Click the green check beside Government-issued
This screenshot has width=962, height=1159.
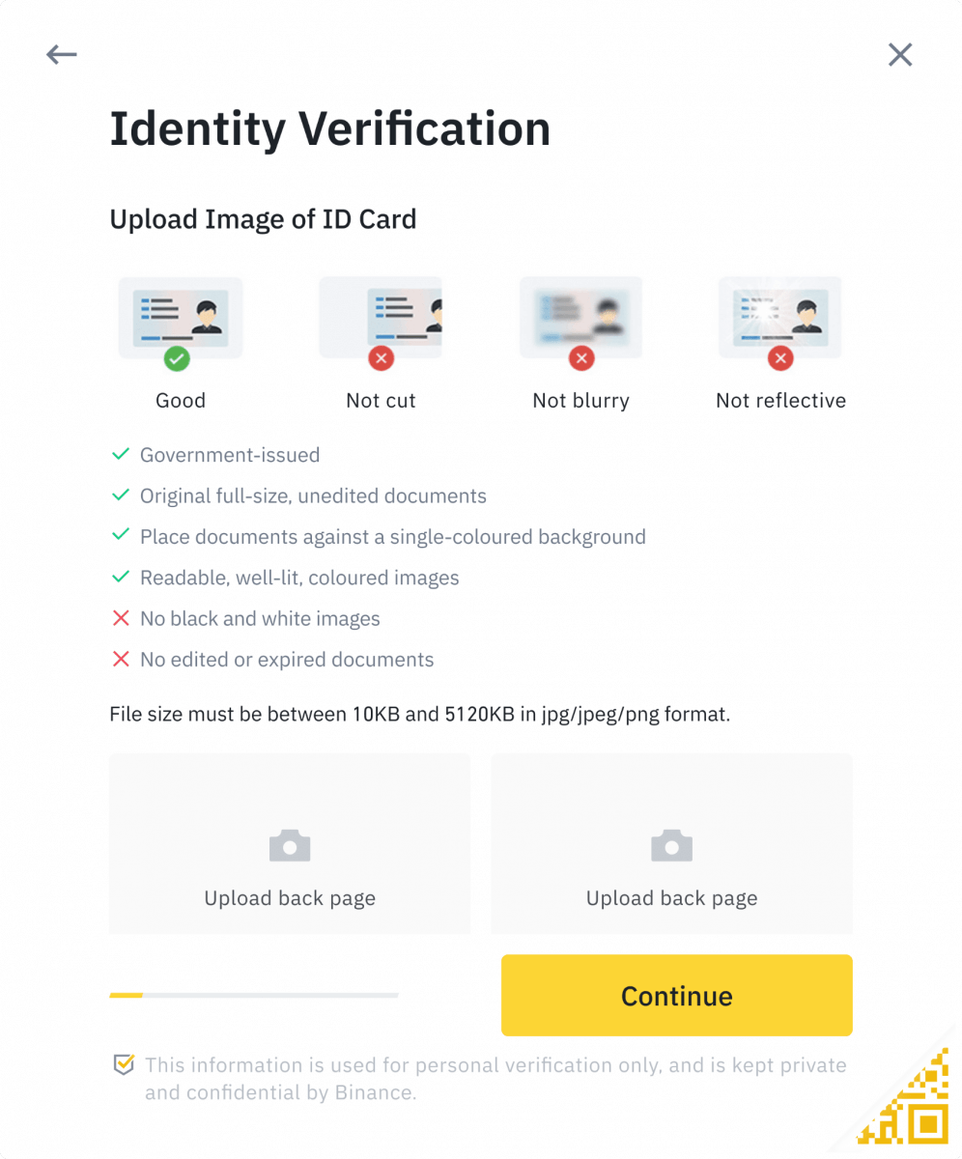click(x=121, y=453)
